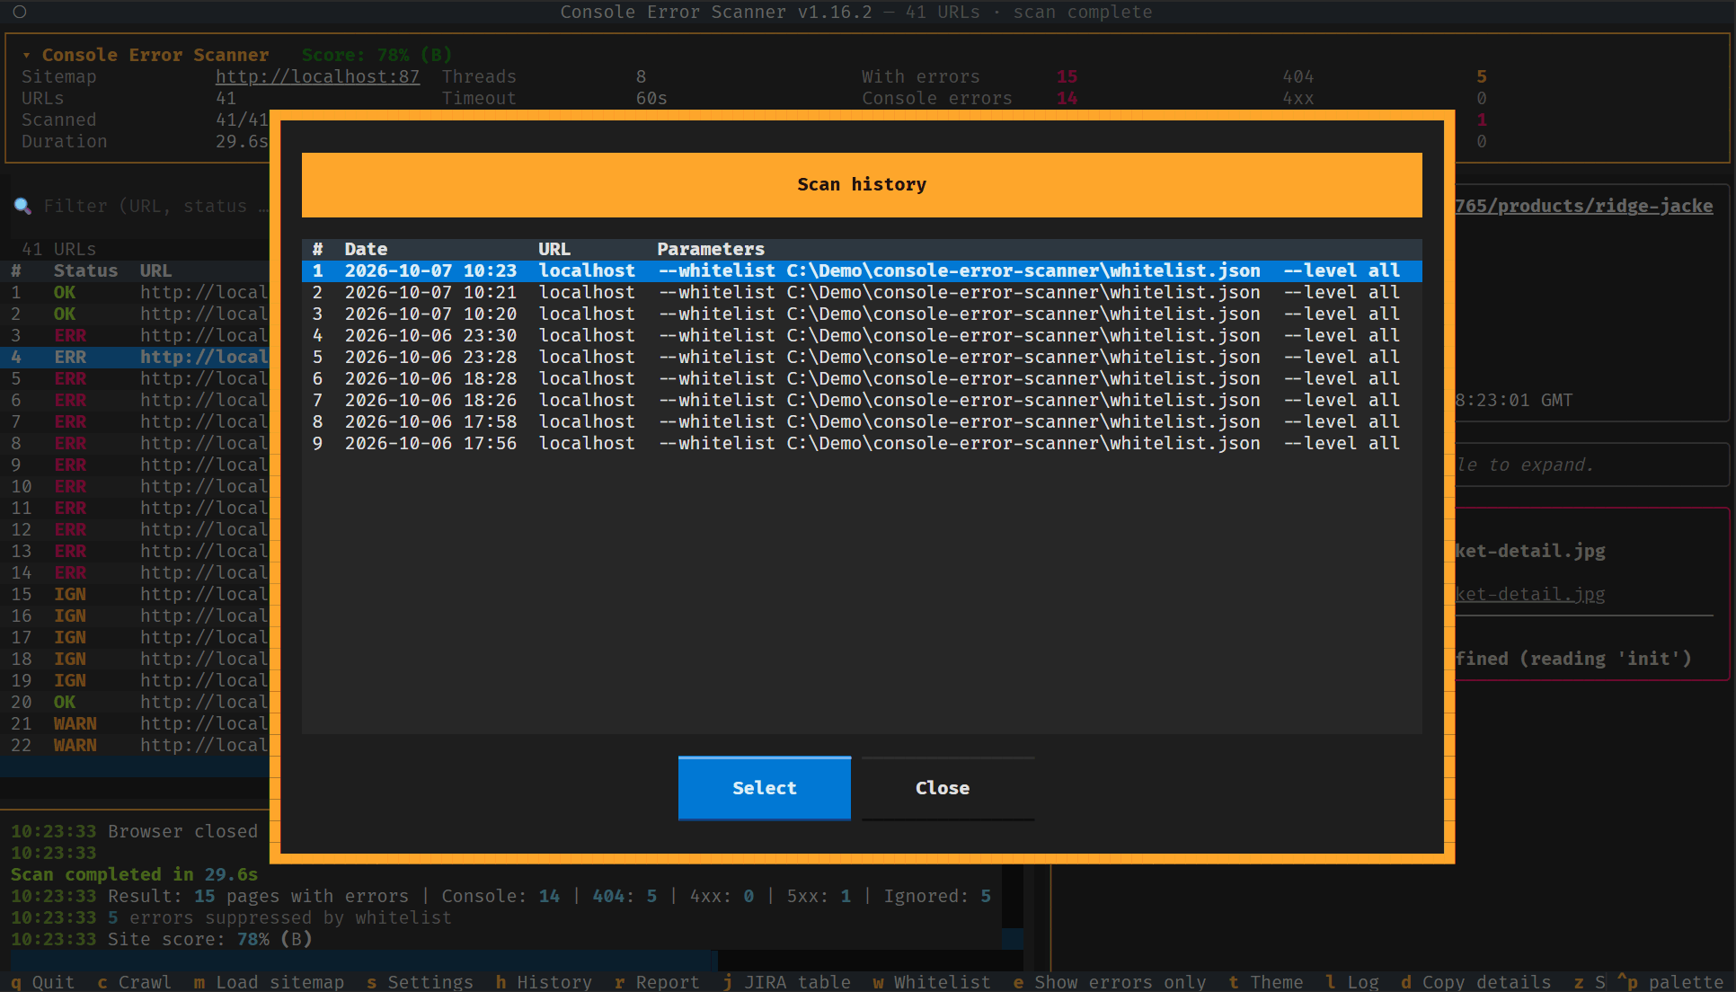Viewport: 1736px width, 992px height.
Task: Click the Score: 78% (B) label
Action: [x=376, y=55]
